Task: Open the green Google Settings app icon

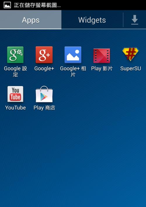Action: tap(15, 55)
